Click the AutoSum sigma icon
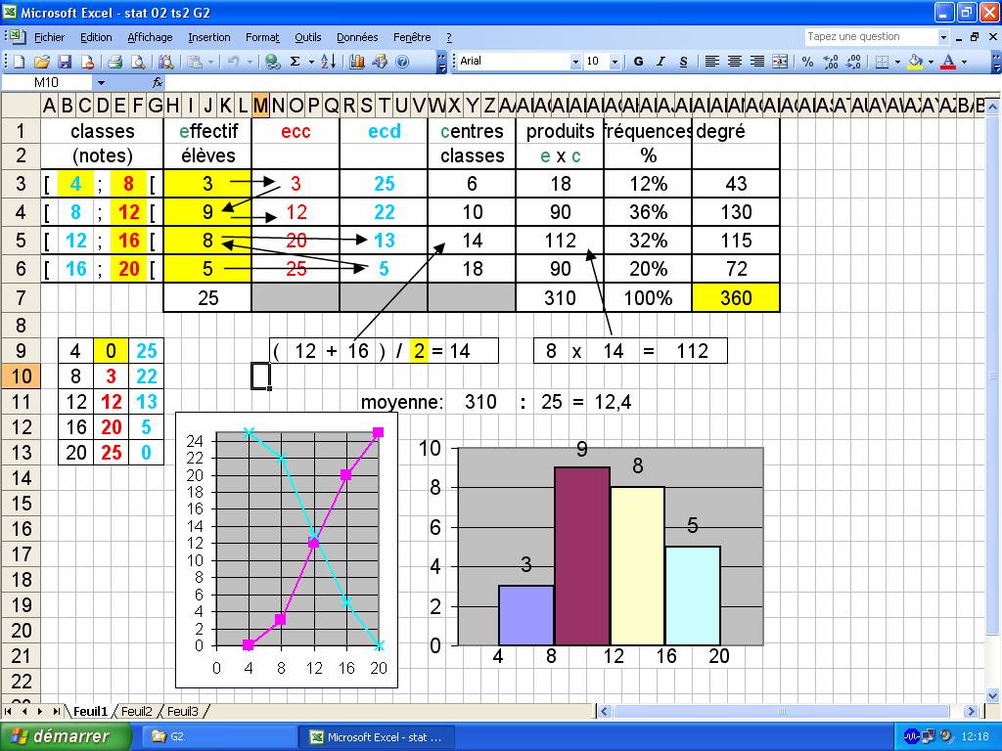1002x751 pixels. 296,62
